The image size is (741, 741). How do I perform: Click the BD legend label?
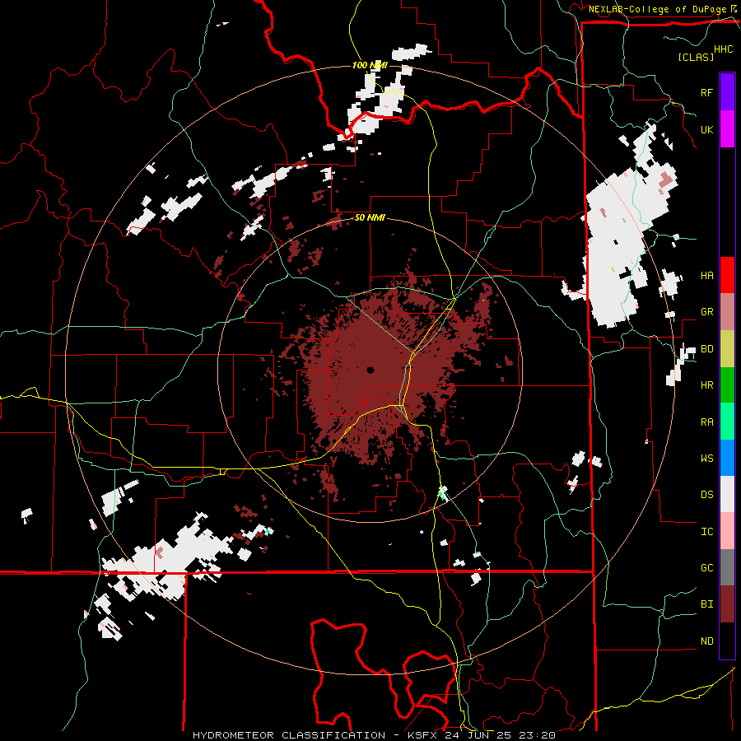[x=706, y=349]
